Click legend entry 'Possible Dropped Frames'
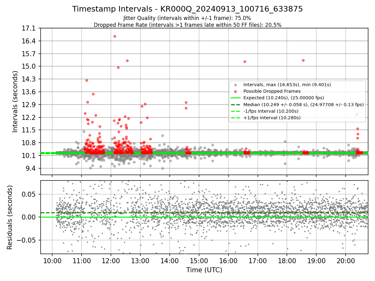 [x=272, y=91]
